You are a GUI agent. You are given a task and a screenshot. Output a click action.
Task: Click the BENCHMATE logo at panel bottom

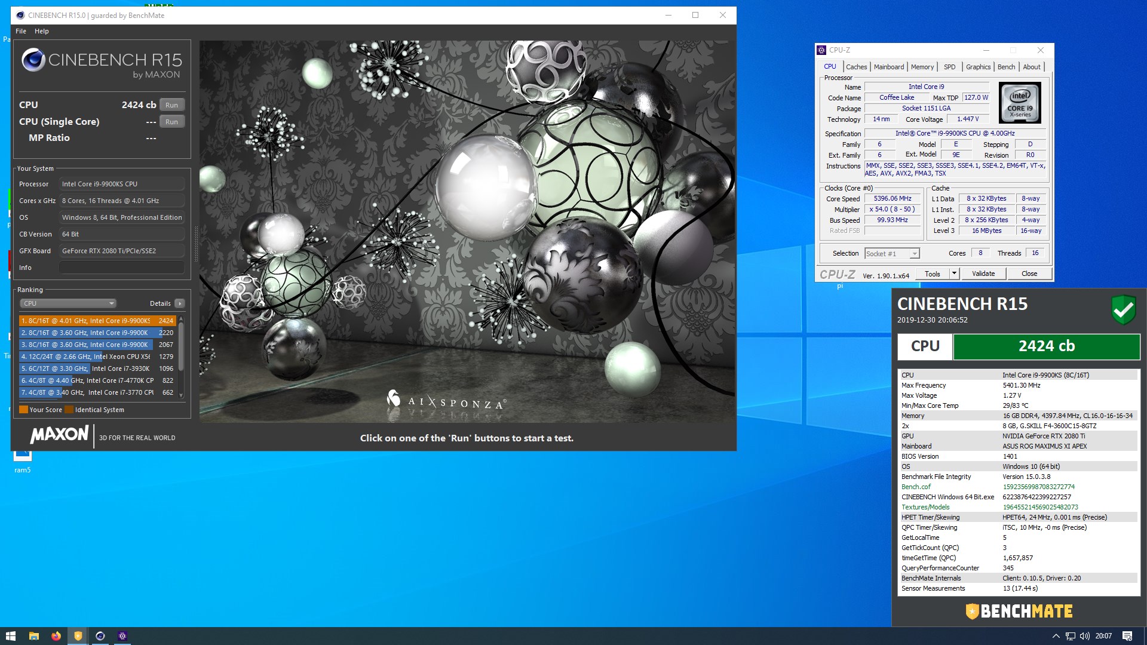[1019, 611]
